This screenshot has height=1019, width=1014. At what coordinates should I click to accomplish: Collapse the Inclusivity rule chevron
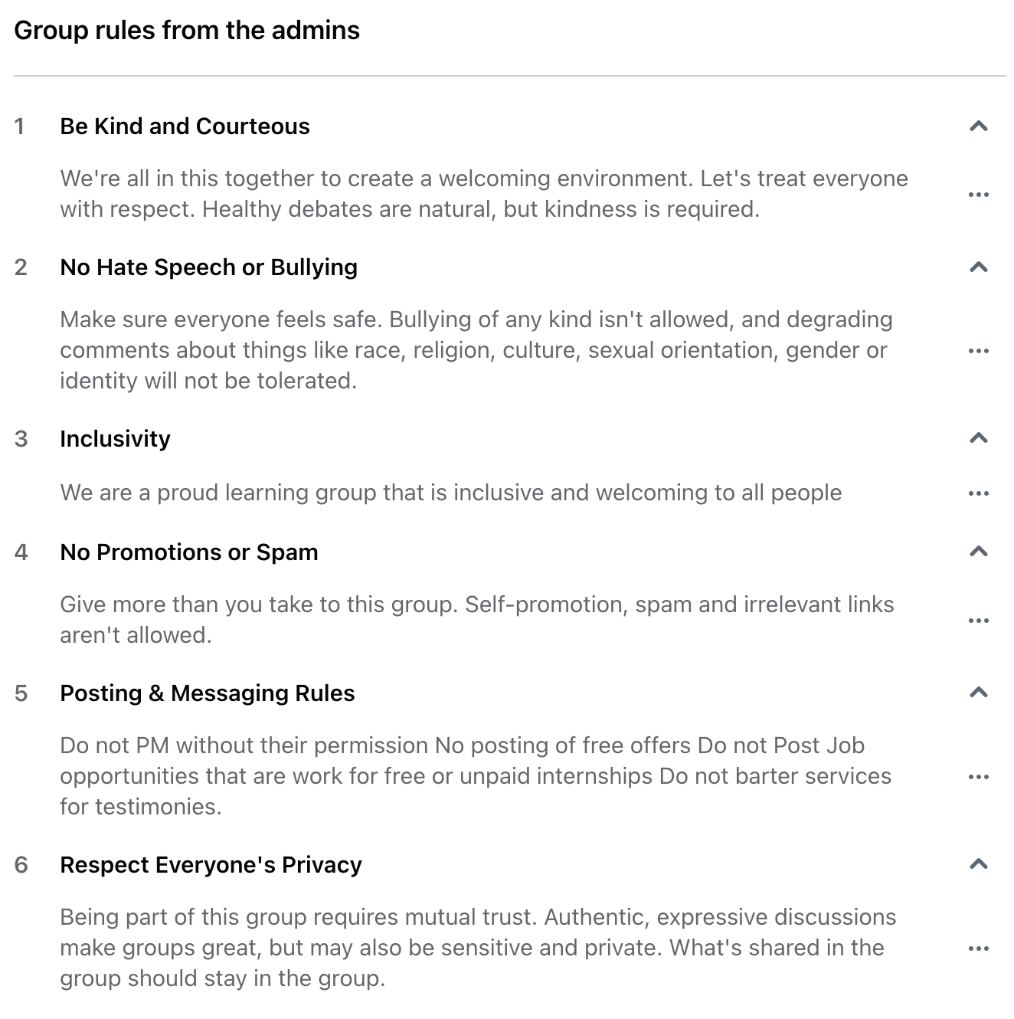click(x=978, y=438)
